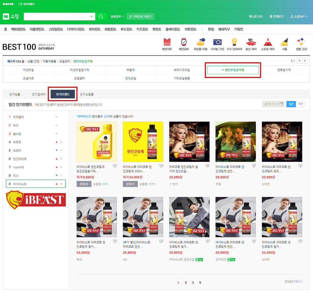Select the 디지털/가전 camera icon
Viewport: 313px width, 293px height.
[x=217, y=44]
